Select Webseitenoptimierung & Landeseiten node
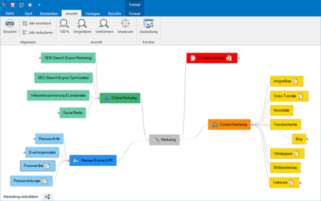This screenshot has width=321, height=201. [58, 96]
